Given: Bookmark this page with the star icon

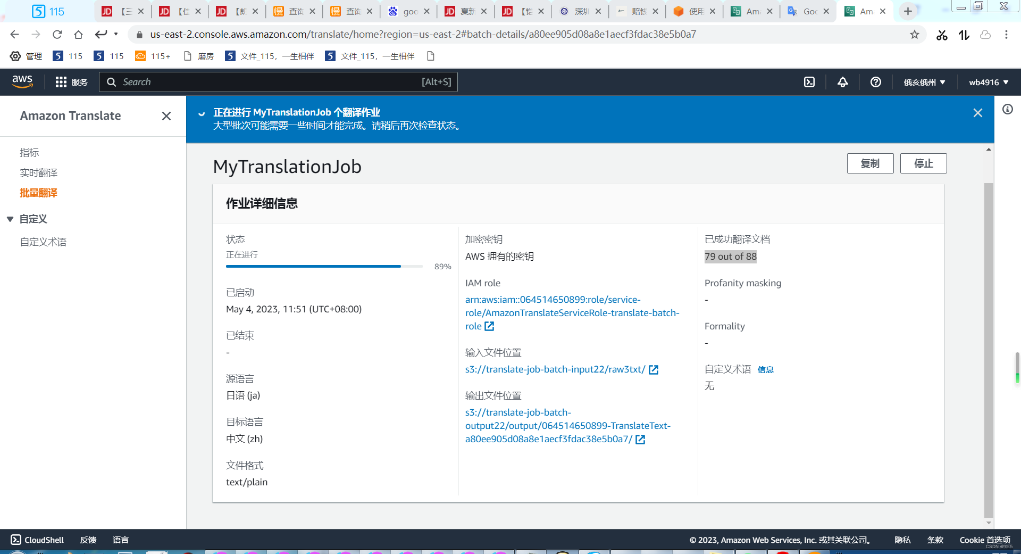Looking at the screenshot, I should click(914, 35).
